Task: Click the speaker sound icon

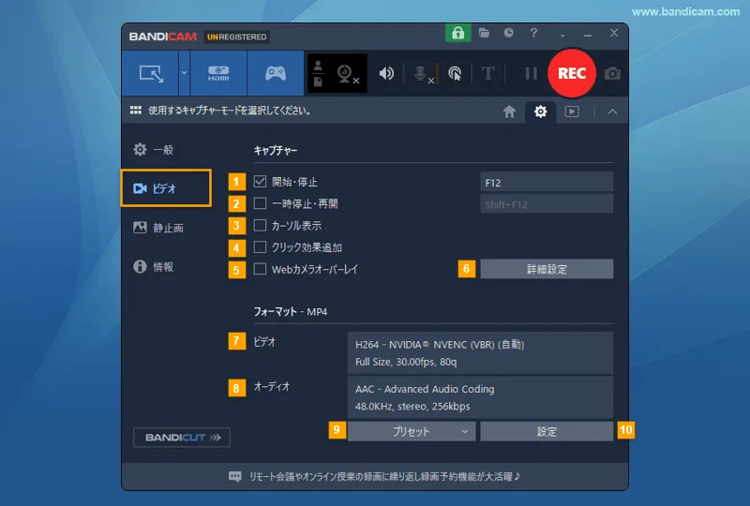Action: tap(386, 73)
